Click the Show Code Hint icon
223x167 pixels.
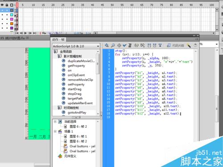[x=136, y=45]
